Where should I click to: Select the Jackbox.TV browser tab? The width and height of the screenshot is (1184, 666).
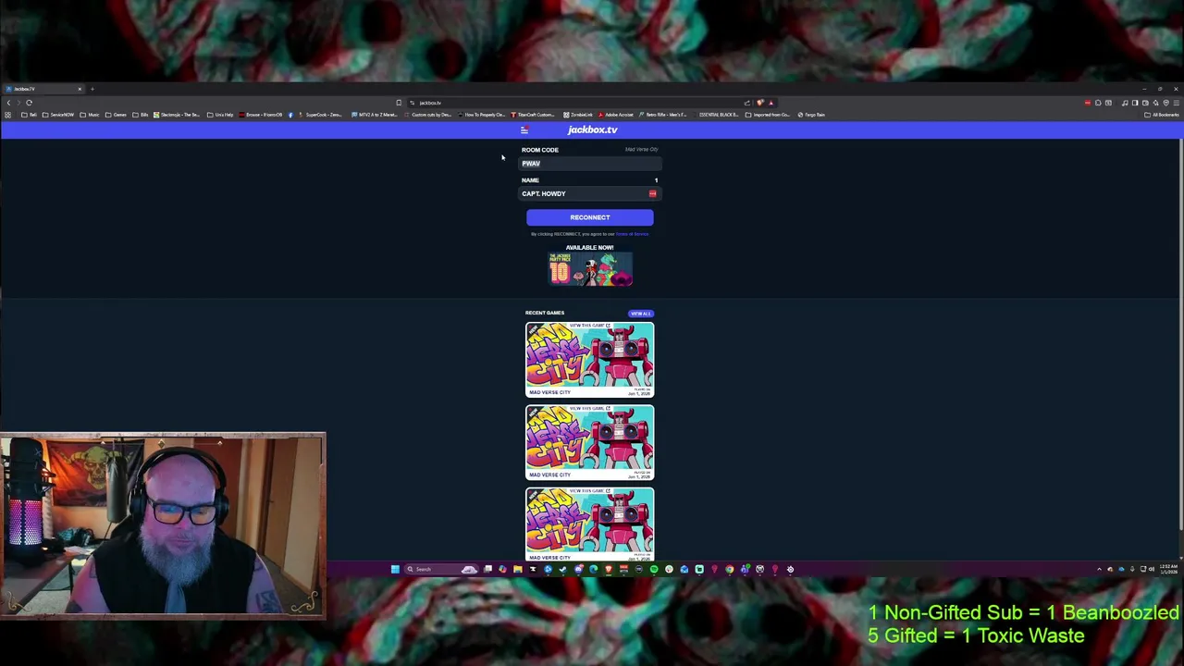(x=44, y=89)
